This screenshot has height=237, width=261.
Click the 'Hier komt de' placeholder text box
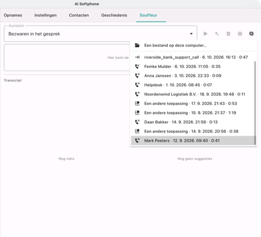coord(67,58)
